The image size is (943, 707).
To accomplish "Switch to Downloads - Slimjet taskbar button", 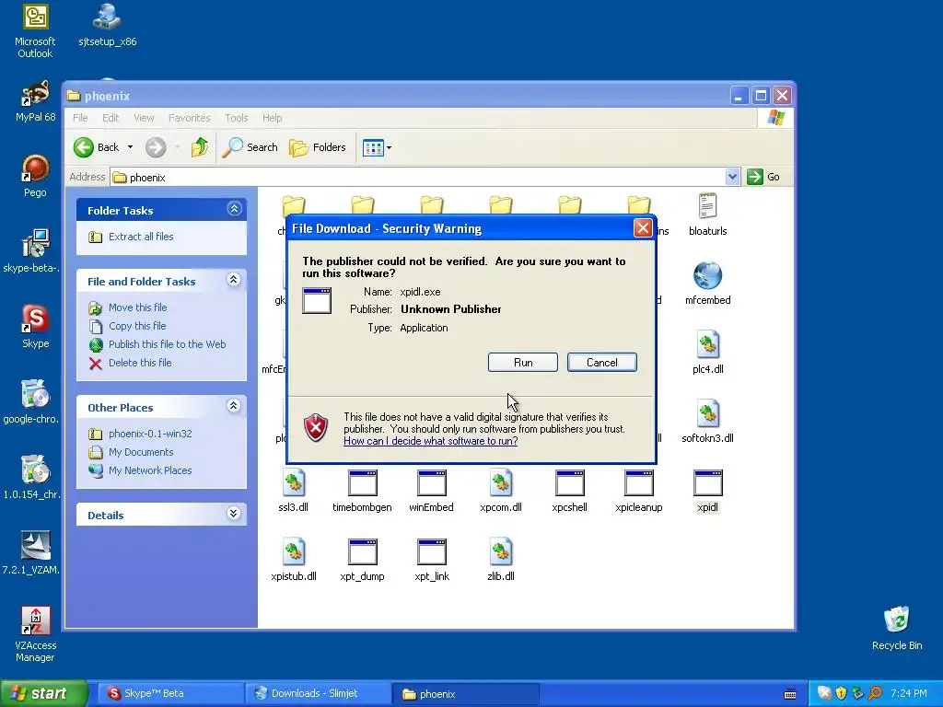I will 318,694.
